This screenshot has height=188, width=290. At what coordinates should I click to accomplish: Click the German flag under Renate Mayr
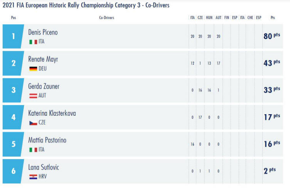tap(33, 69)
